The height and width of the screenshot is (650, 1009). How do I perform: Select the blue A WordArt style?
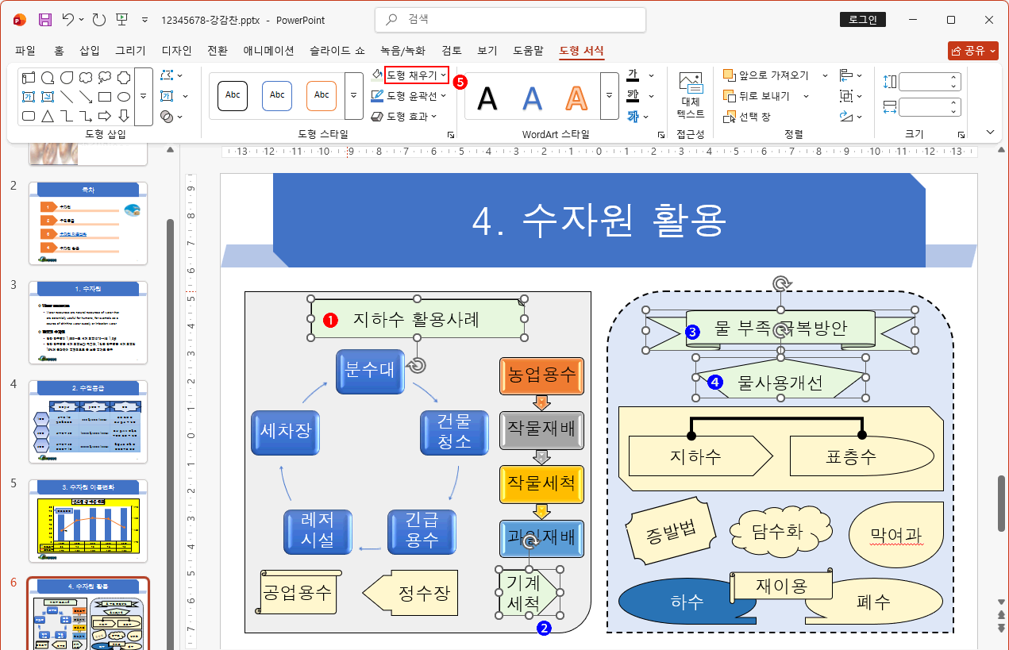tap(531, 98)
